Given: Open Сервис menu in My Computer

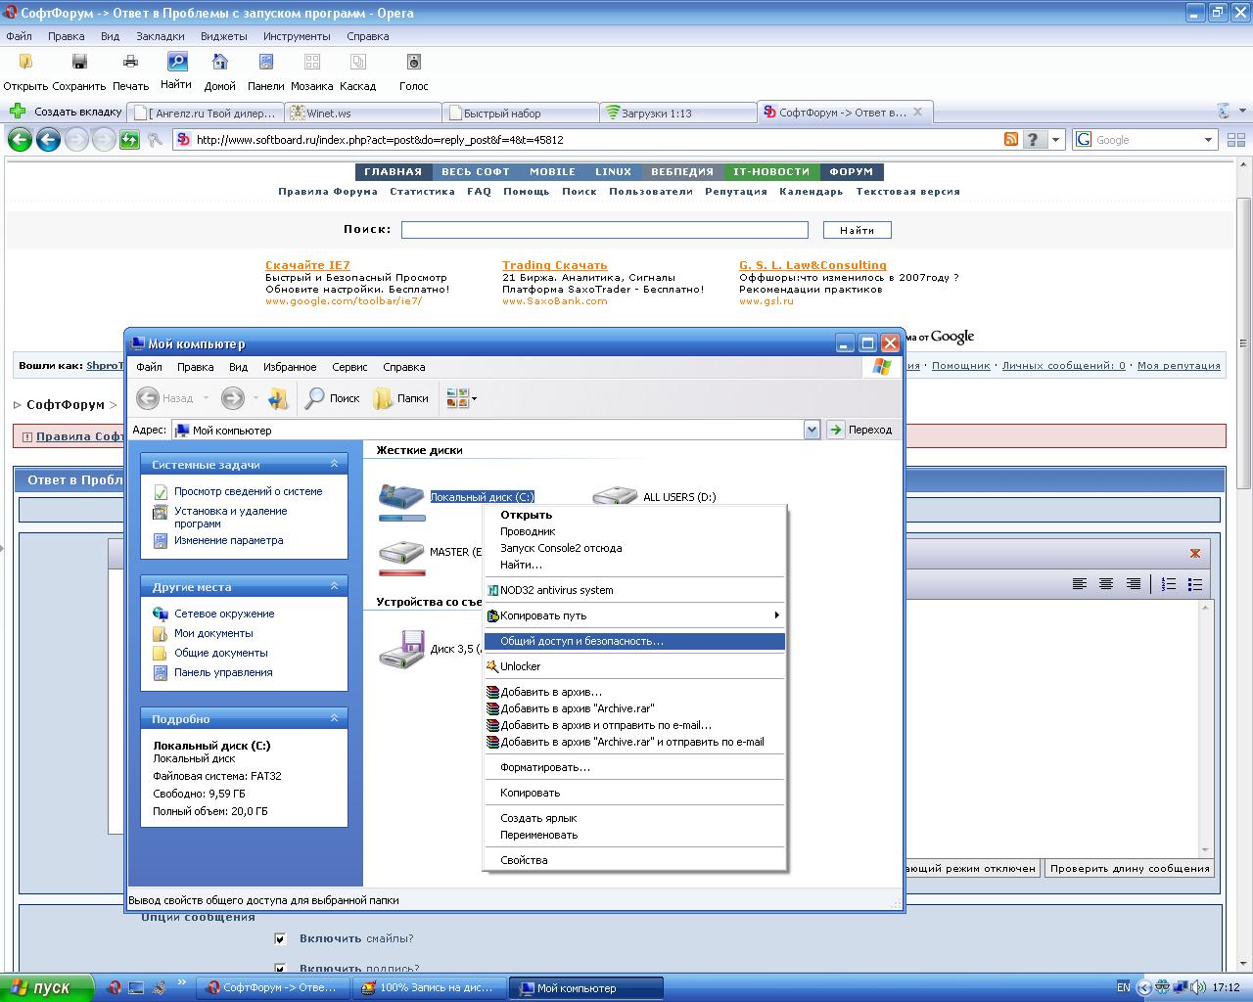Looking at the screenshot, I should pyautogui.click(x=349, y=367).
